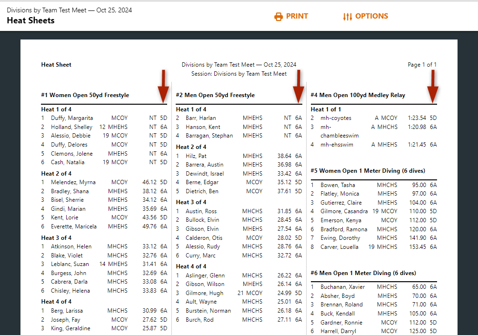Viewport: 478px width, 335px height.
Task: Click score 153.45 for Carver, Louella
Action: (418, 247)
